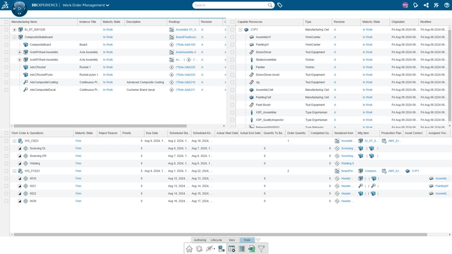Viewport: 452px width, 254px height.
Task: Click the filter funnel icon
Action: (x=261, y=249)
